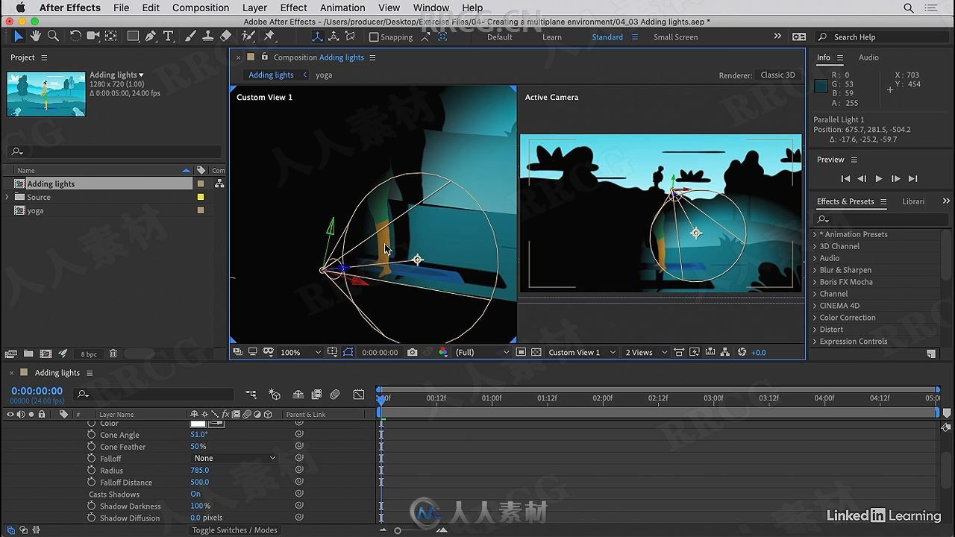Select the Pan Behind anchor point tool
The width and height of the screenshot is (955, 537).
pos(111,36)
